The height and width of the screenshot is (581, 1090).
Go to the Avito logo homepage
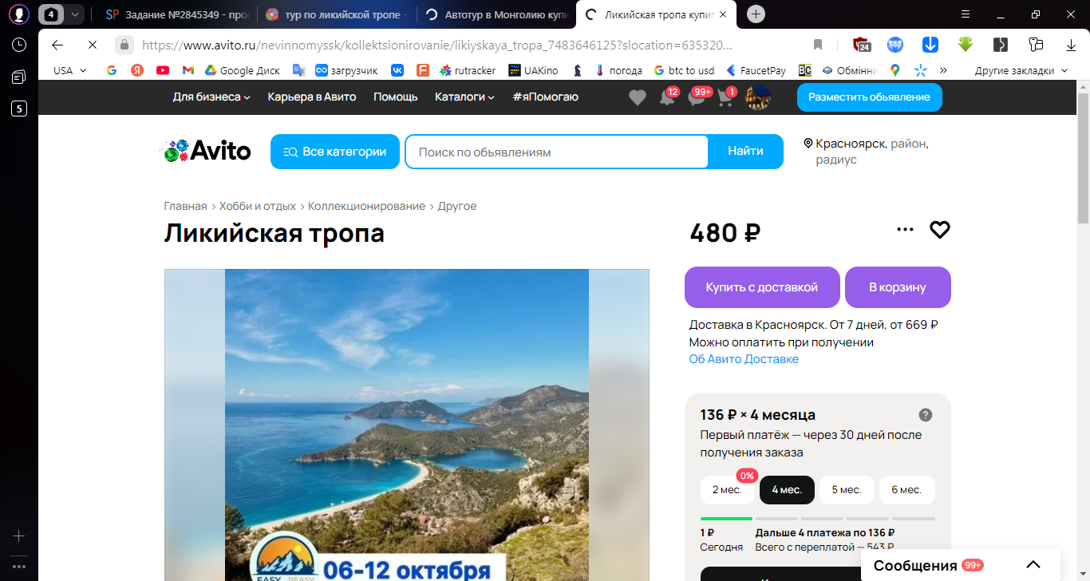coord(207,151)
